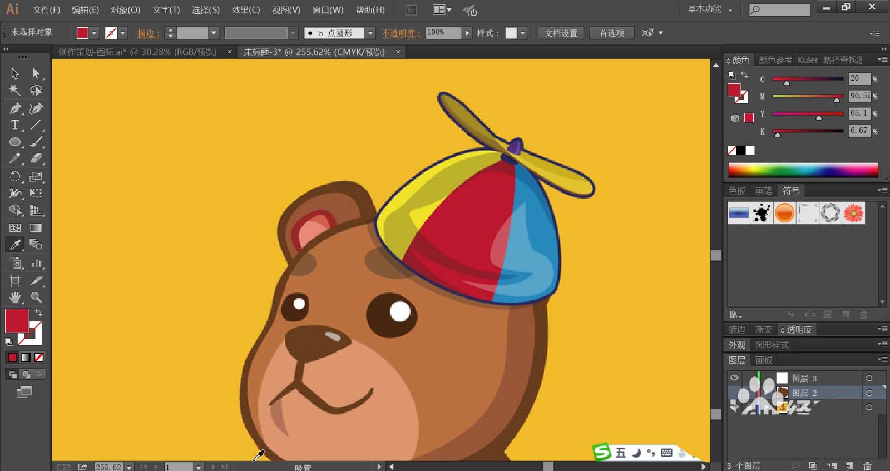
Task: Select the Paintbrush tool
Action: click(36, 142)
